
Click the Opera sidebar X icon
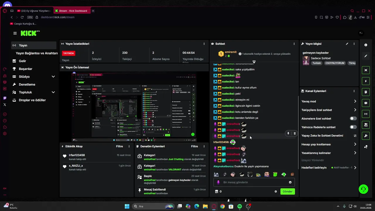[5, 105]
